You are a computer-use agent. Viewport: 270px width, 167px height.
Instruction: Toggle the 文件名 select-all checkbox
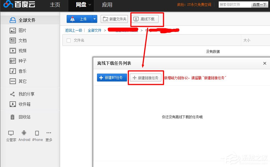68,40
